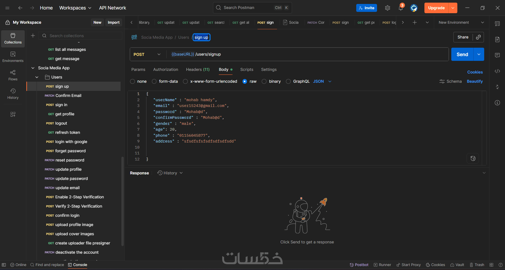
Task: Switch to the Settings request tab
Action: tap(269, 70)
